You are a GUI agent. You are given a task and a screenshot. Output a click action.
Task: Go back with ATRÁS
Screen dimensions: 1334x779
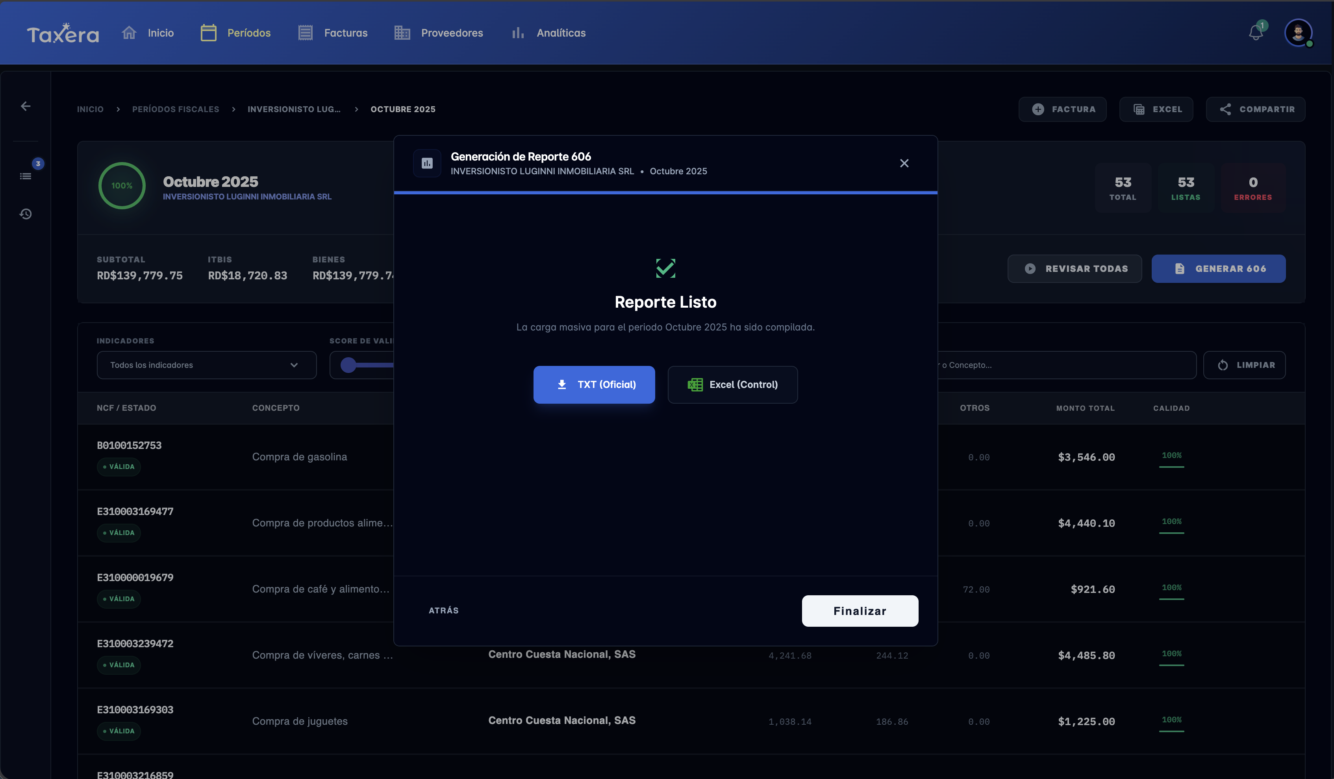pos(444,610)
